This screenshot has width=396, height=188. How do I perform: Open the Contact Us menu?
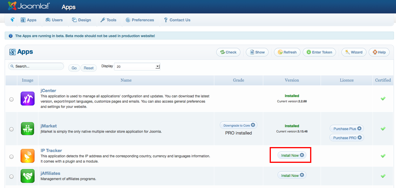coord(177,20)
